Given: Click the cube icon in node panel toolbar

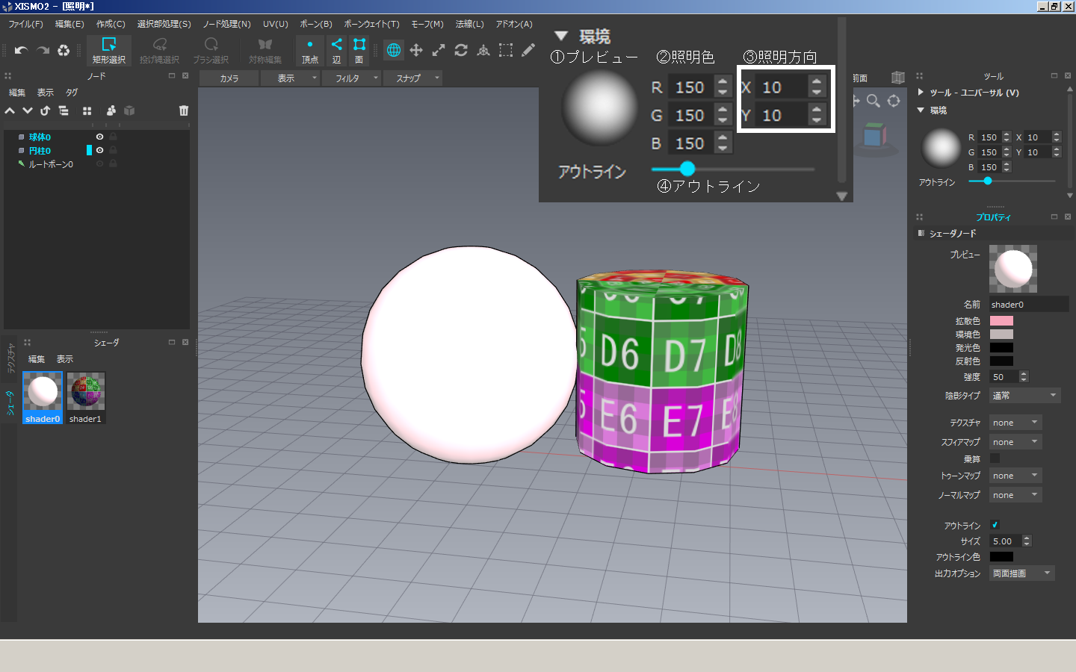Looking at the screenshot, I should pyautogui.click(x=129, y=111).
